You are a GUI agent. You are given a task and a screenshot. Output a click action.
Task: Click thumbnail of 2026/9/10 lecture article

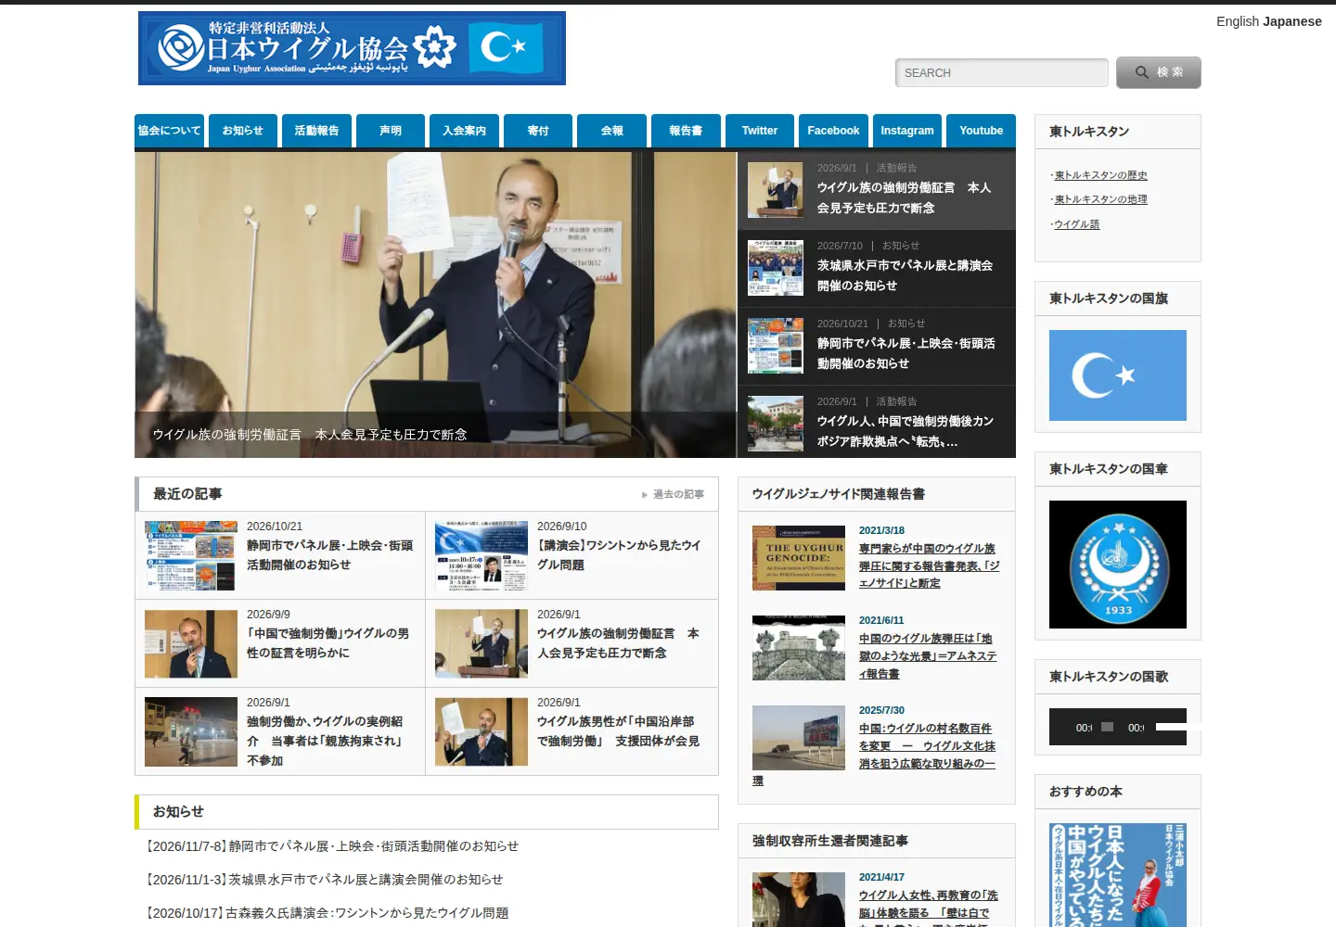click(x=482, y=556)
